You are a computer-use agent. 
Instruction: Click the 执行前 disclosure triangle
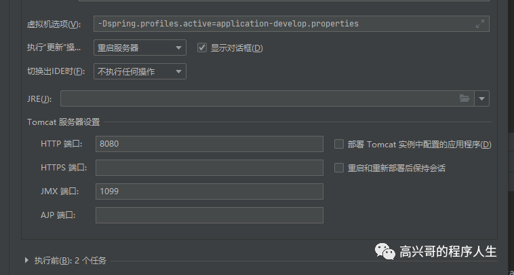click(26, 260)
